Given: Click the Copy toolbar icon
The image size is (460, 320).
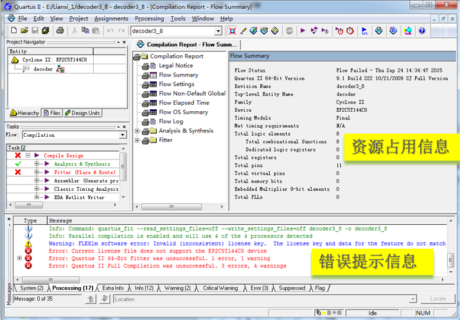Looking at the screenshot, I should pyautogui.click(x=85, y=30).
